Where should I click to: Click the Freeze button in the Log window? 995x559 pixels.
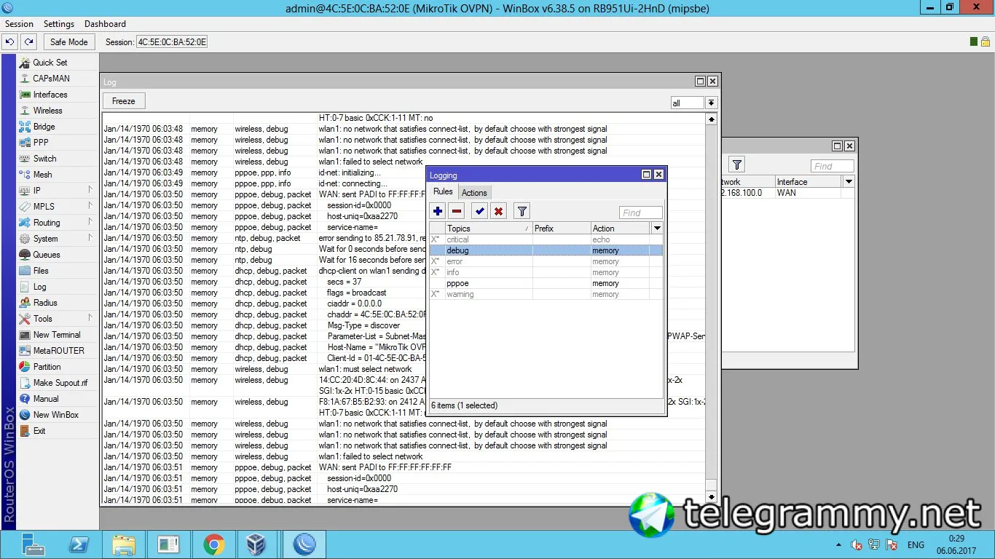point(124,101)
